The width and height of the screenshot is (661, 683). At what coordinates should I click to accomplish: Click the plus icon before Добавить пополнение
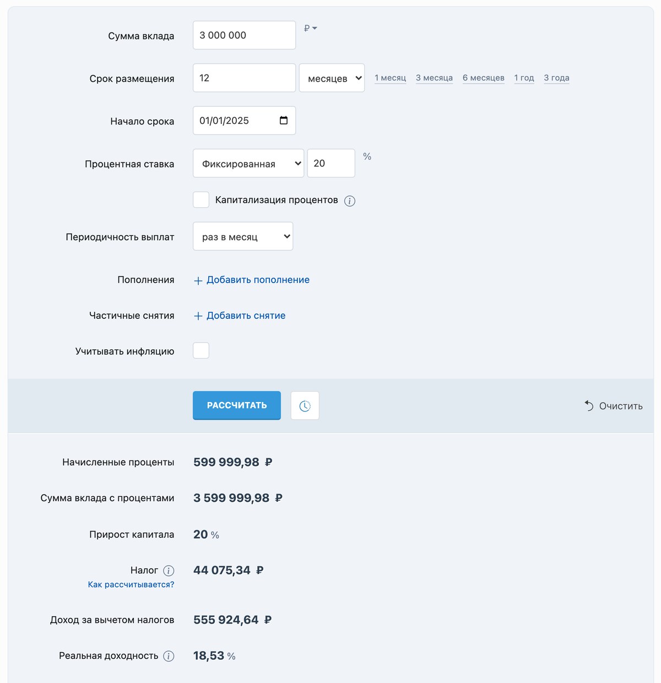[x=198, y=281]
